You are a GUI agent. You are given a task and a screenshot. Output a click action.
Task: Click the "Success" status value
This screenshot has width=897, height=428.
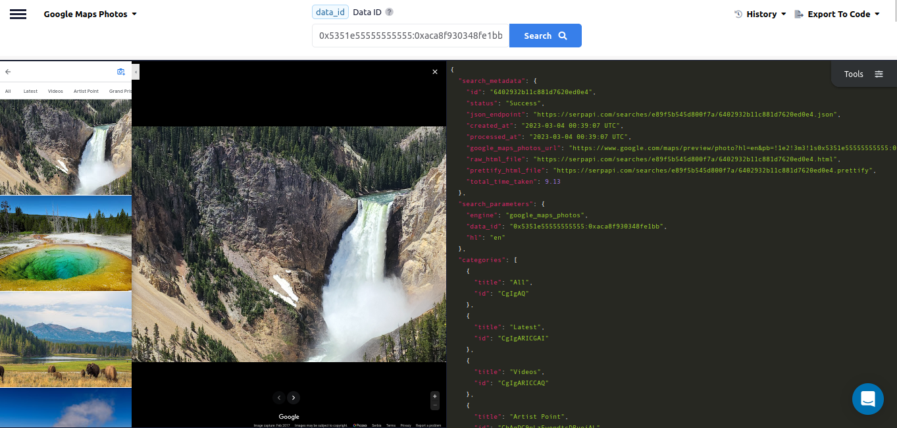(525, 103)
